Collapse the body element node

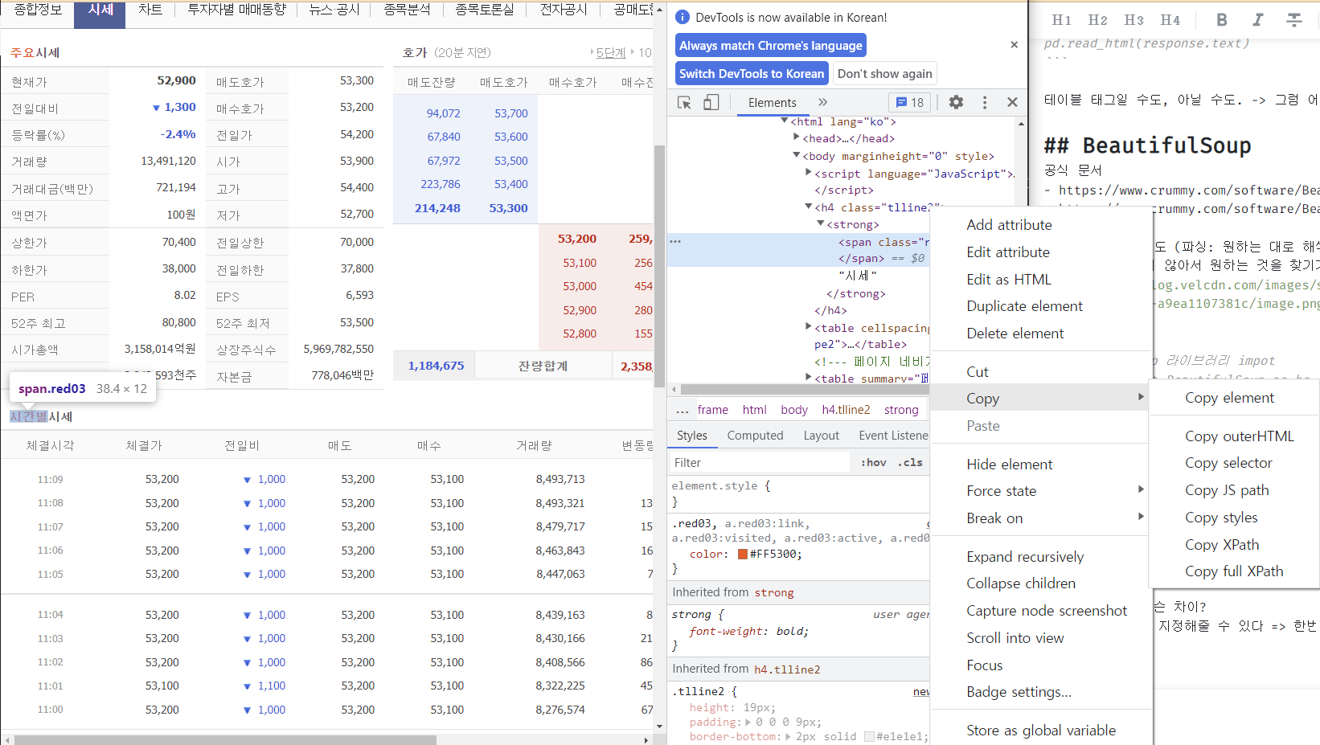797,156
